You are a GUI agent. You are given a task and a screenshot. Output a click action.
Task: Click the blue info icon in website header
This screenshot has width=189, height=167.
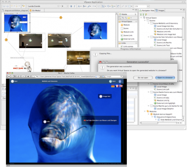click(120, 81)
